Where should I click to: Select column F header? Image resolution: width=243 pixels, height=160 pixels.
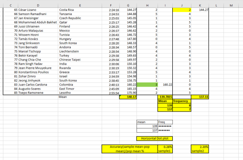(x=111, y=5)
